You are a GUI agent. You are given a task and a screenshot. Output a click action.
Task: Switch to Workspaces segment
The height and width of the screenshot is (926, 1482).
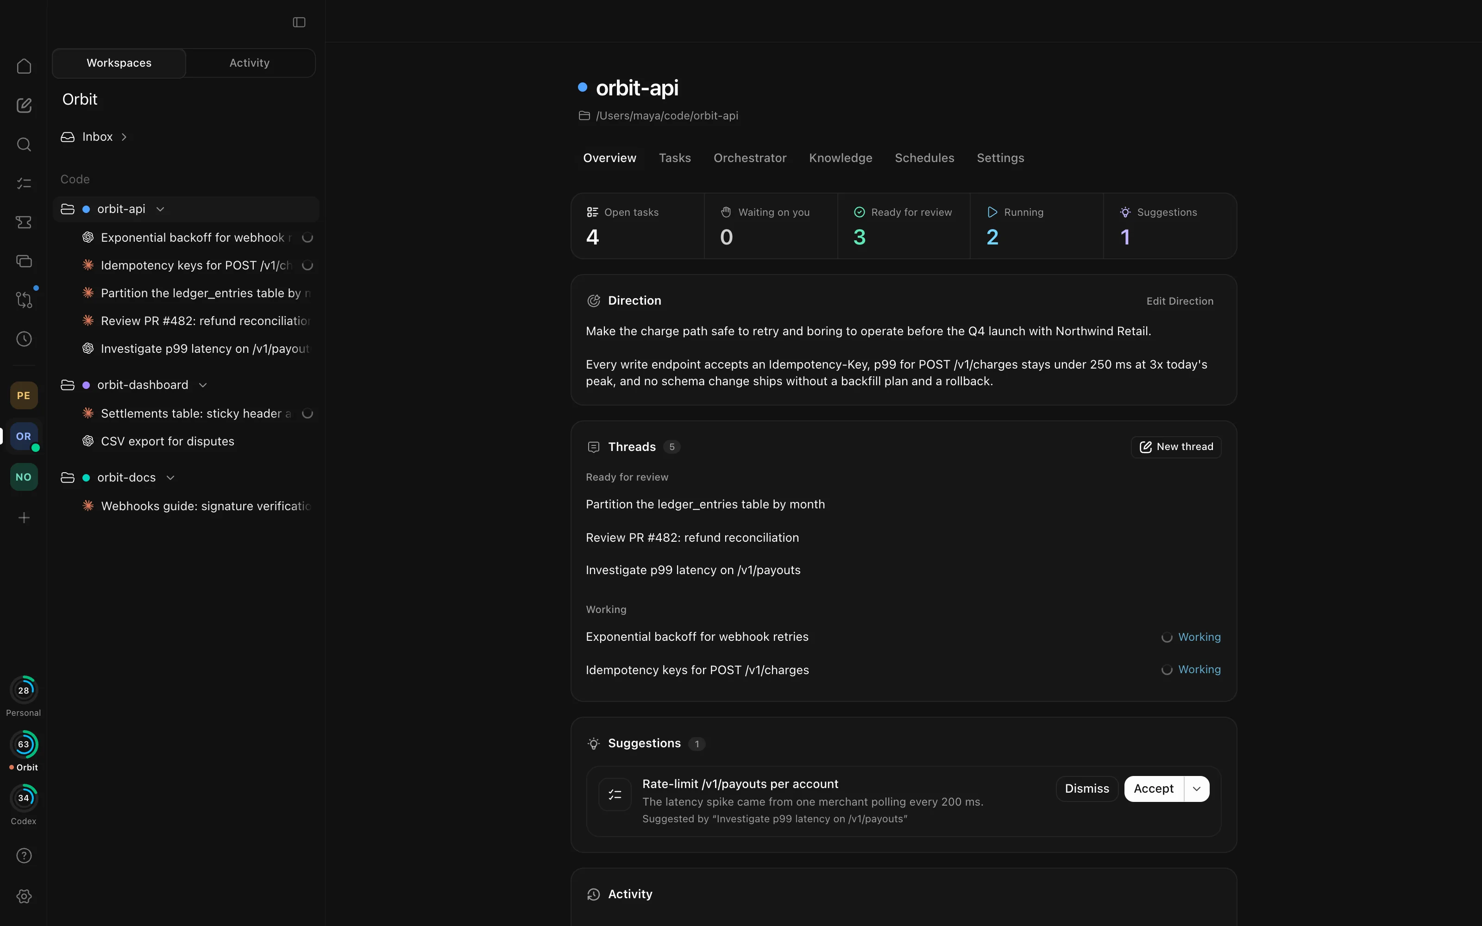point(119,63)
